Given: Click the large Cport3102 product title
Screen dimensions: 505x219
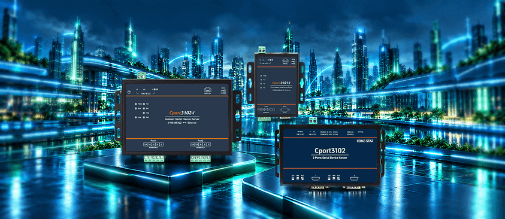Looking at the screenshot, I should pos(331,151).
